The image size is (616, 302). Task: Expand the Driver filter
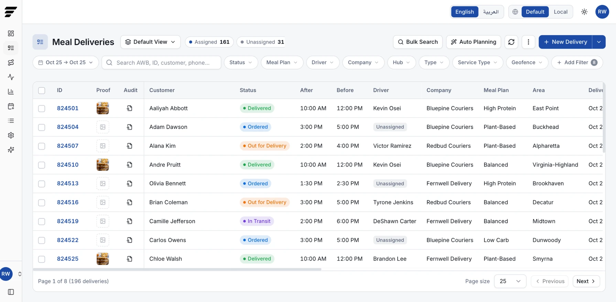(x=323, y=63)
